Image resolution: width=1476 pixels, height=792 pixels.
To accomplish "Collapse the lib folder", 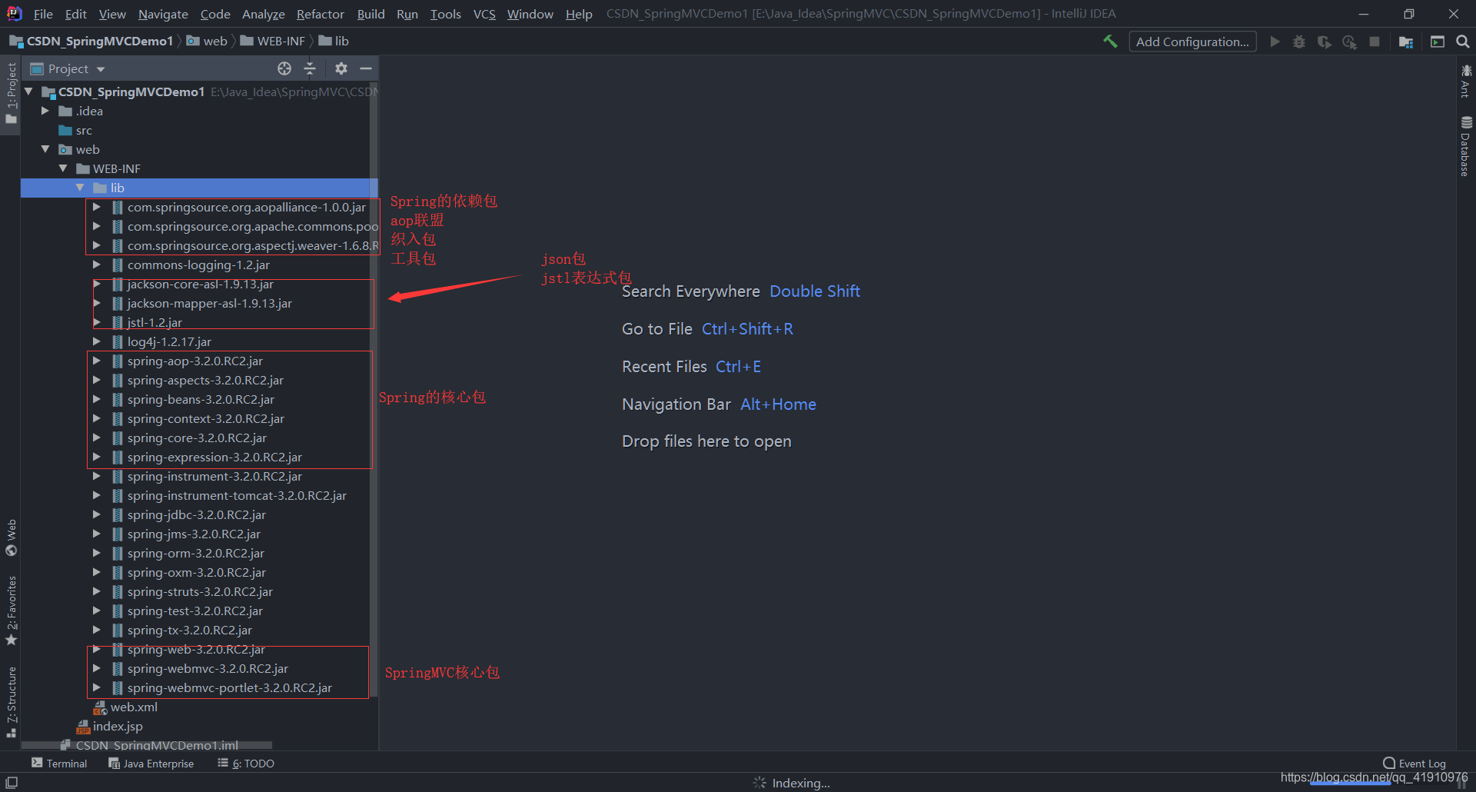I will [80, 188].
